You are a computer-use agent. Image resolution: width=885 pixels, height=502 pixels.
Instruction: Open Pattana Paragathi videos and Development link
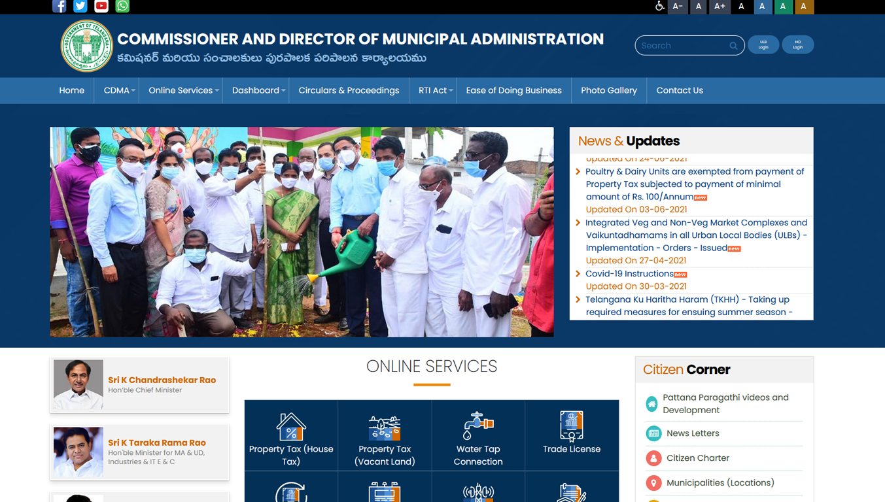725,404
